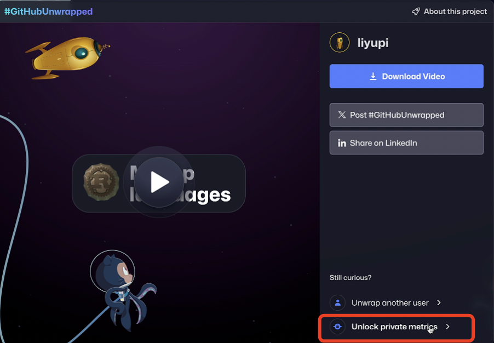Post #GitHubUnwrapped on X
The image size is (494, 343).
click(406, 115)
